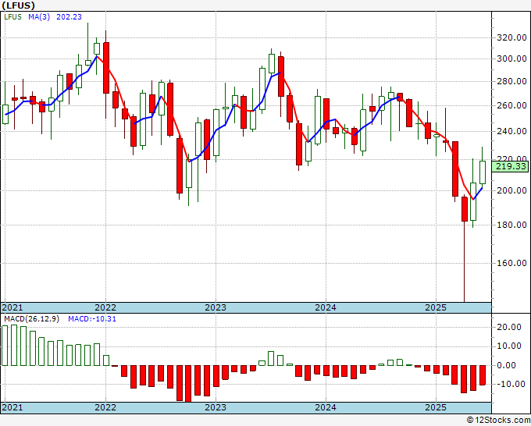Click 2025 on the MACD time axis
This screenshot has height=426, width=531.
click(x=436, y=407)
